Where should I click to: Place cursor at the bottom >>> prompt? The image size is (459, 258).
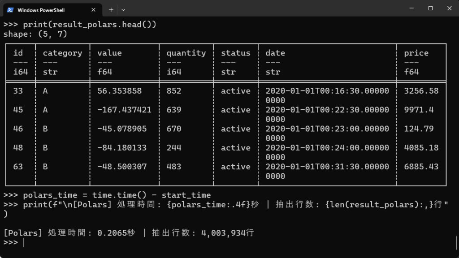(23, 243)
